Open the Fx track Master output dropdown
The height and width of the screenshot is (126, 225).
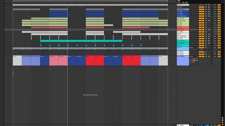194,48
